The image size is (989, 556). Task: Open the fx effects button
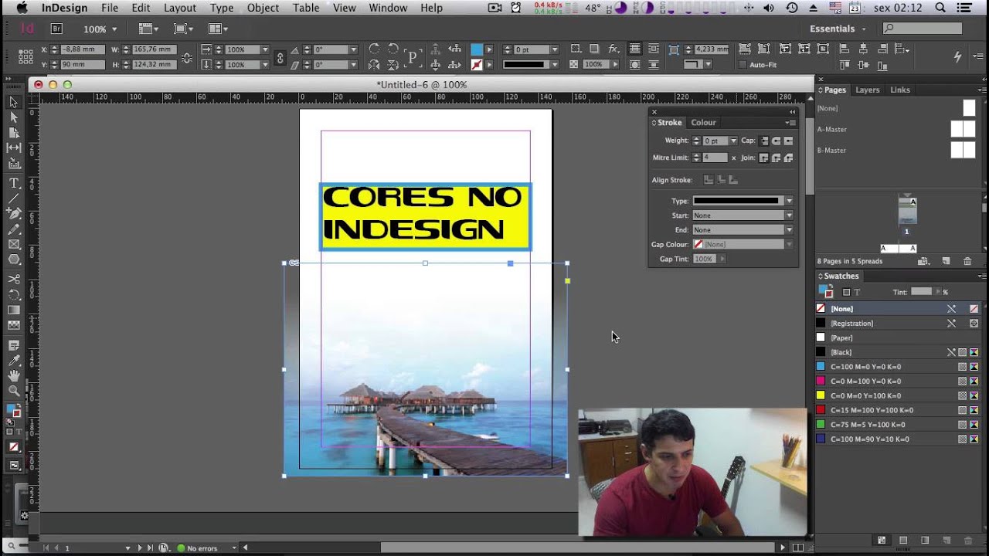(614, 49)
